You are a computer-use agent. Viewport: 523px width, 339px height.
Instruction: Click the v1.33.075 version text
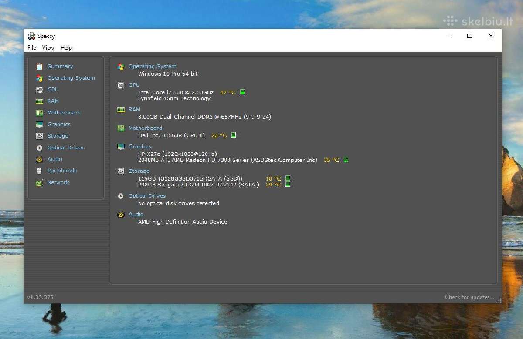tap(40, 297)
